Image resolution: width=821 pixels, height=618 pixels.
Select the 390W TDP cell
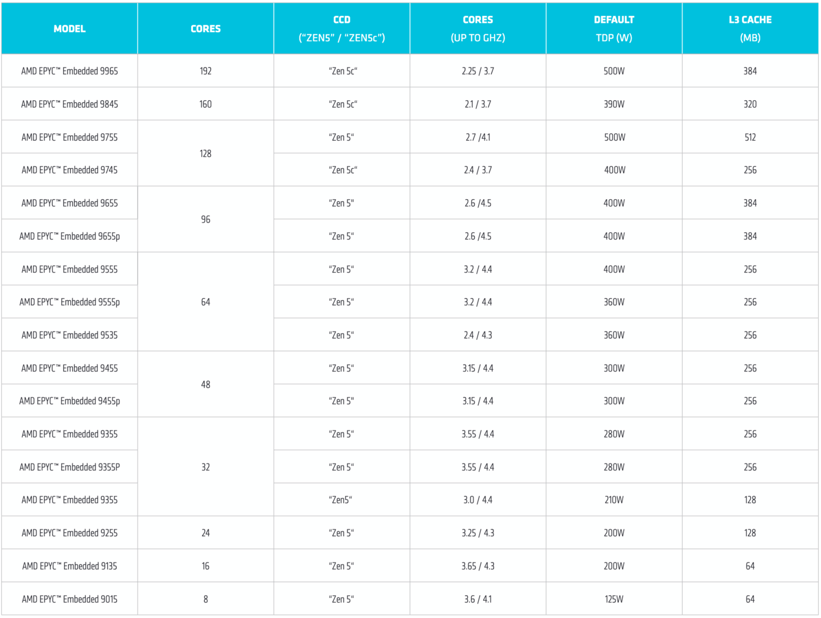pyautogui.click(x=614, y=104)
